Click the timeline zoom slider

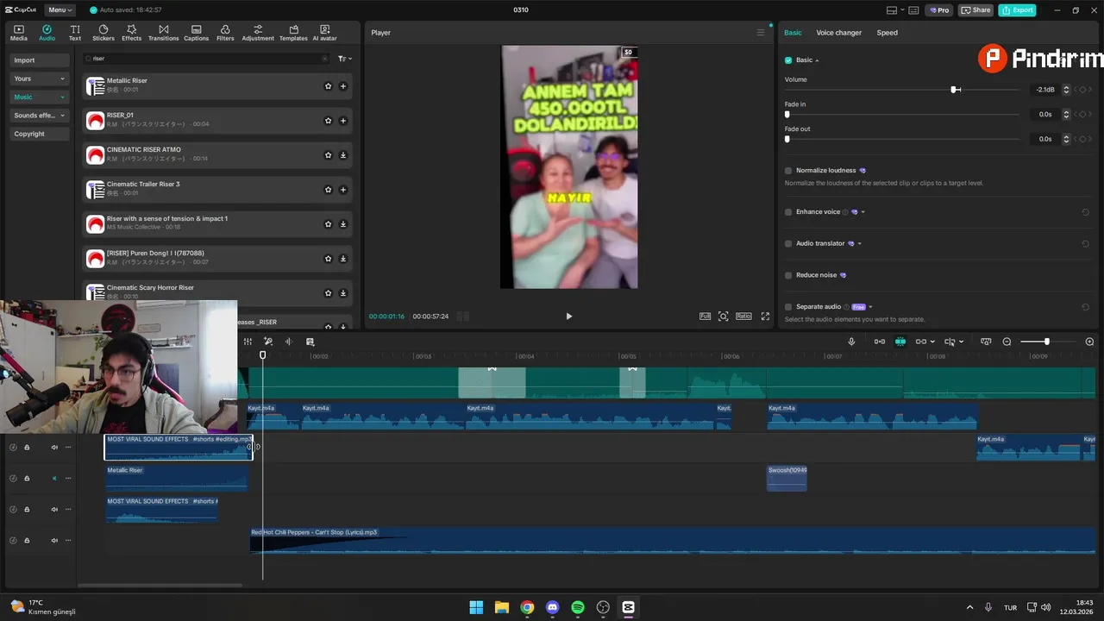tap(1047, 342)
